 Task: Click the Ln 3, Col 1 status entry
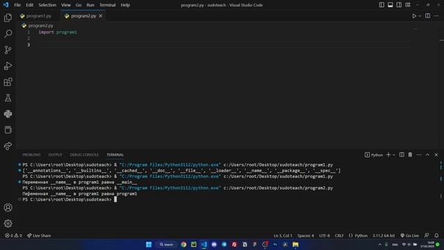click(x=282, y=235)
